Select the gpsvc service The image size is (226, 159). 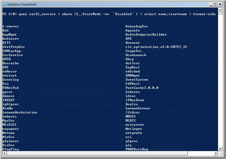pyautogui.click(x=7, y=92)
